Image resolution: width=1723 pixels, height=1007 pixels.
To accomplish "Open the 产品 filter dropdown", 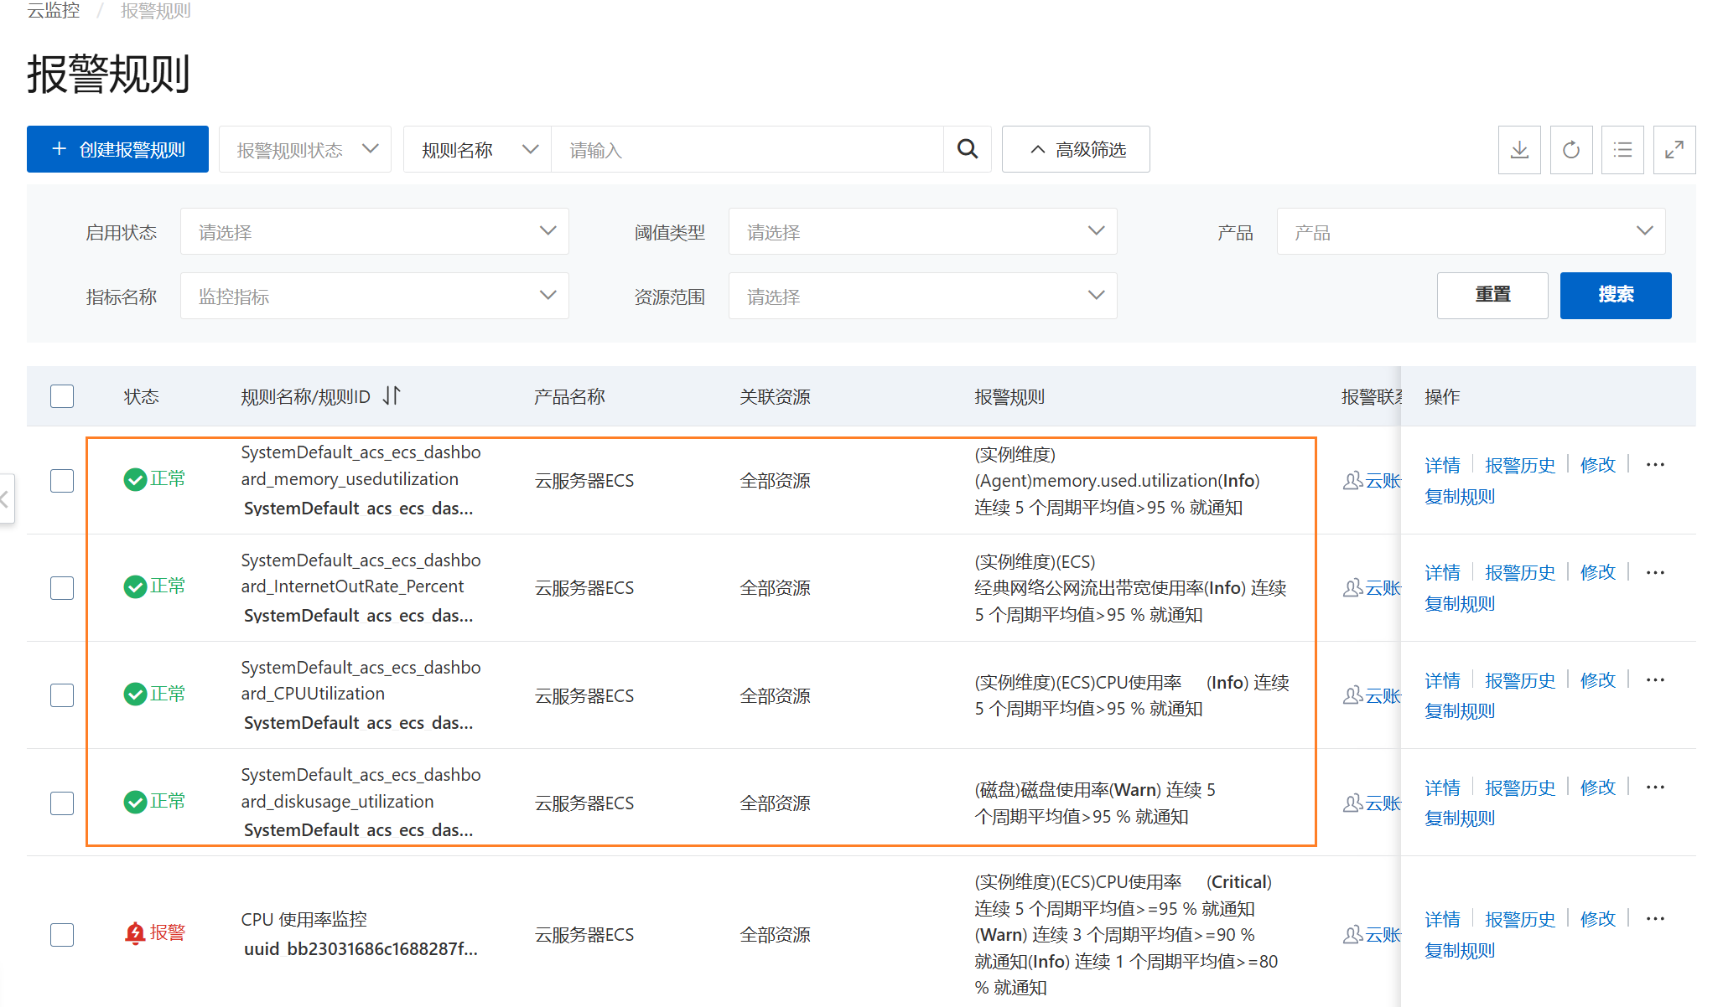I will tap(1470, 232).
